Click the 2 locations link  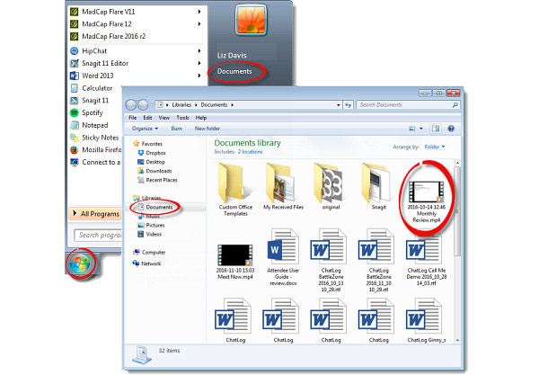[x=252, y=154]
